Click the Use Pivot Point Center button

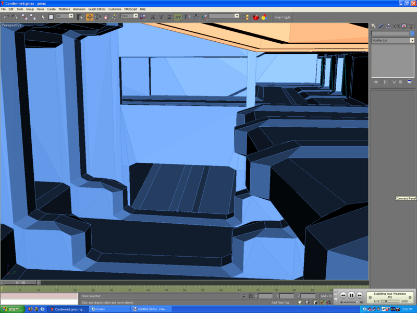(143, 17)
